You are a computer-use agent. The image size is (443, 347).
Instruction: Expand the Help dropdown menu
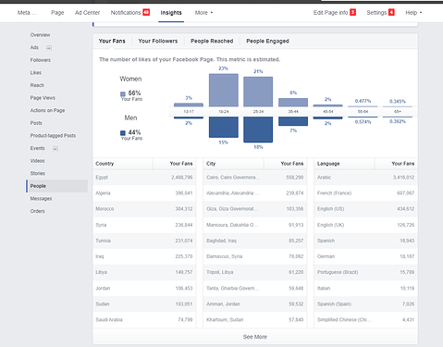tap(413, 13)
